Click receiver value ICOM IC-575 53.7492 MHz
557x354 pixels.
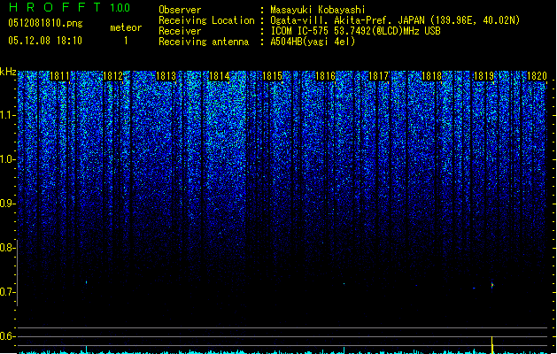[355, 31]
